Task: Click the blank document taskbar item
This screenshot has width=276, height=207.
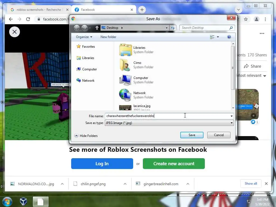Action: (41, 202)
